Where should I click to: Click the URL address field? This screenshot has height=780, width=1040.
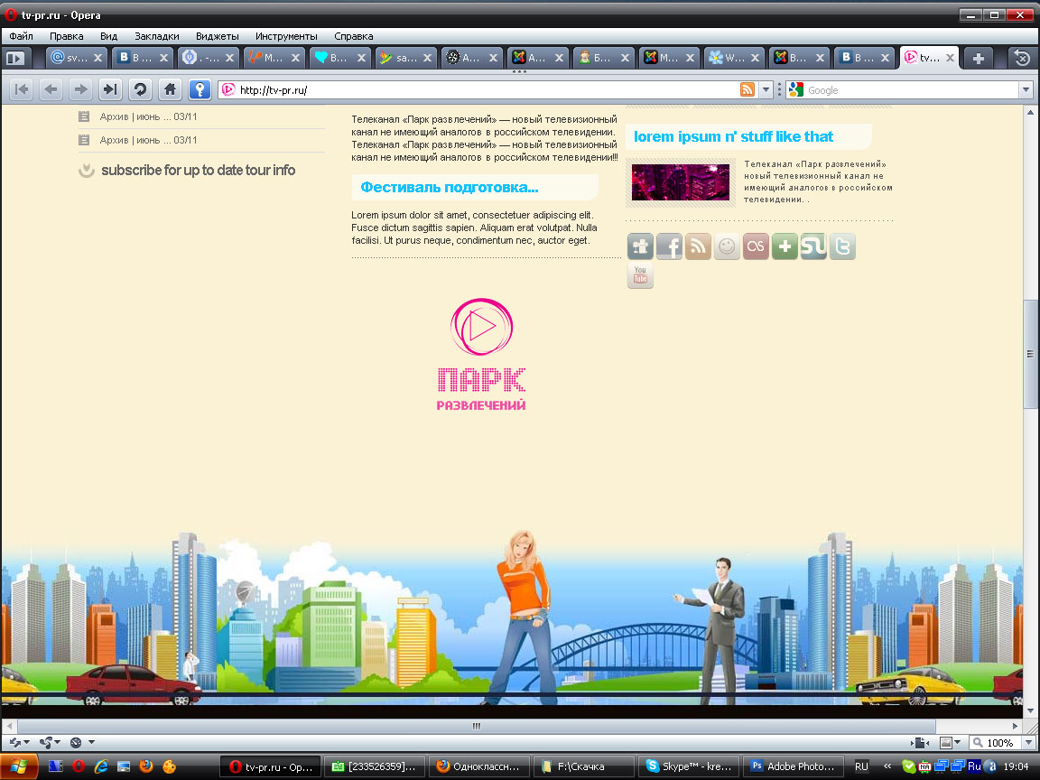pyautogui.click(x=487, y=89)
